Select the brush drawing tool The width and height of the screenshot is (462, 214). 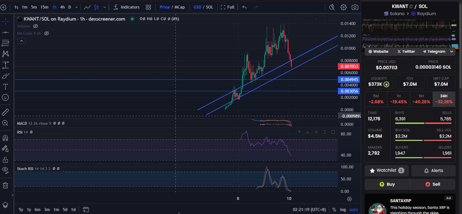point(5,76)
